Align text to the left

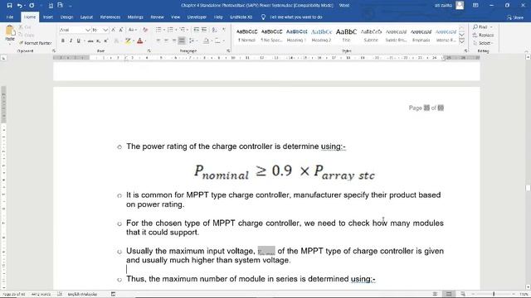point(158,41)
